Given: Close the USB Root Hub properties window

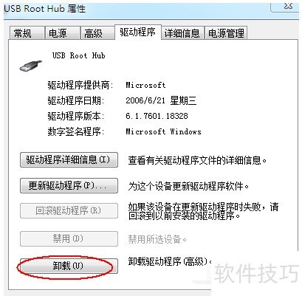Looking at the screenshot, I should 285,6.
